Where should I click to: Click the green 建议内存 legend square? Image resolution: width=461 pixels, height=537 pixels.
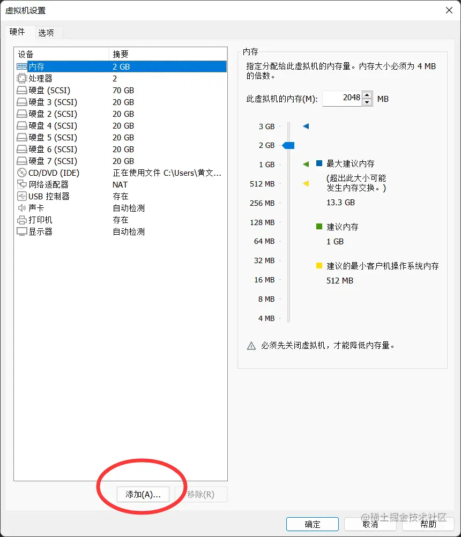pos(319,226)
